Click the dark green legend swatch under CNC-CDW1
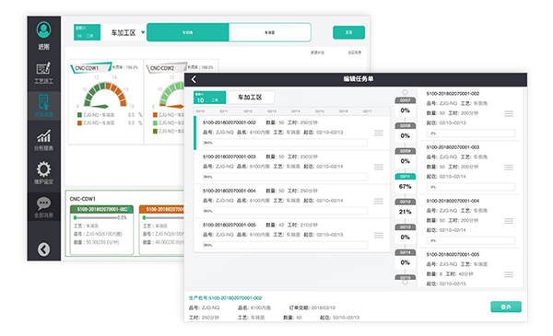This screenshot has width=553, height=336. click(x=79, y=115)
